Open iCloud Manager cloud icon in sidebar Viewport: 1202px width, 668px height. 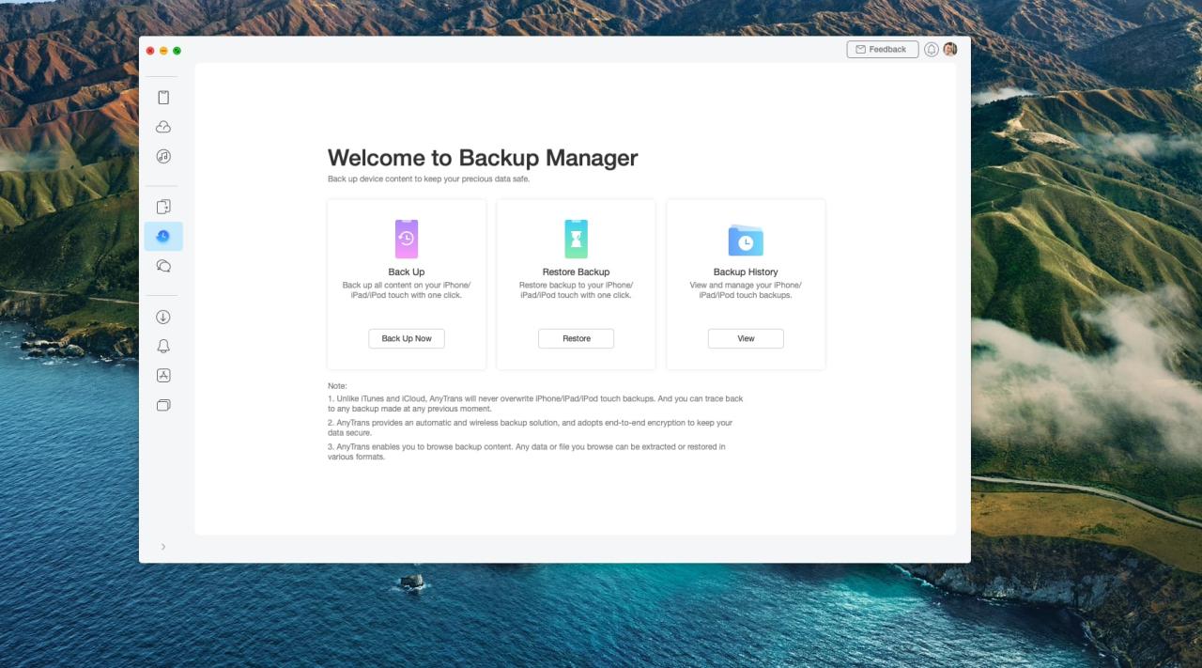click(163, 127)
